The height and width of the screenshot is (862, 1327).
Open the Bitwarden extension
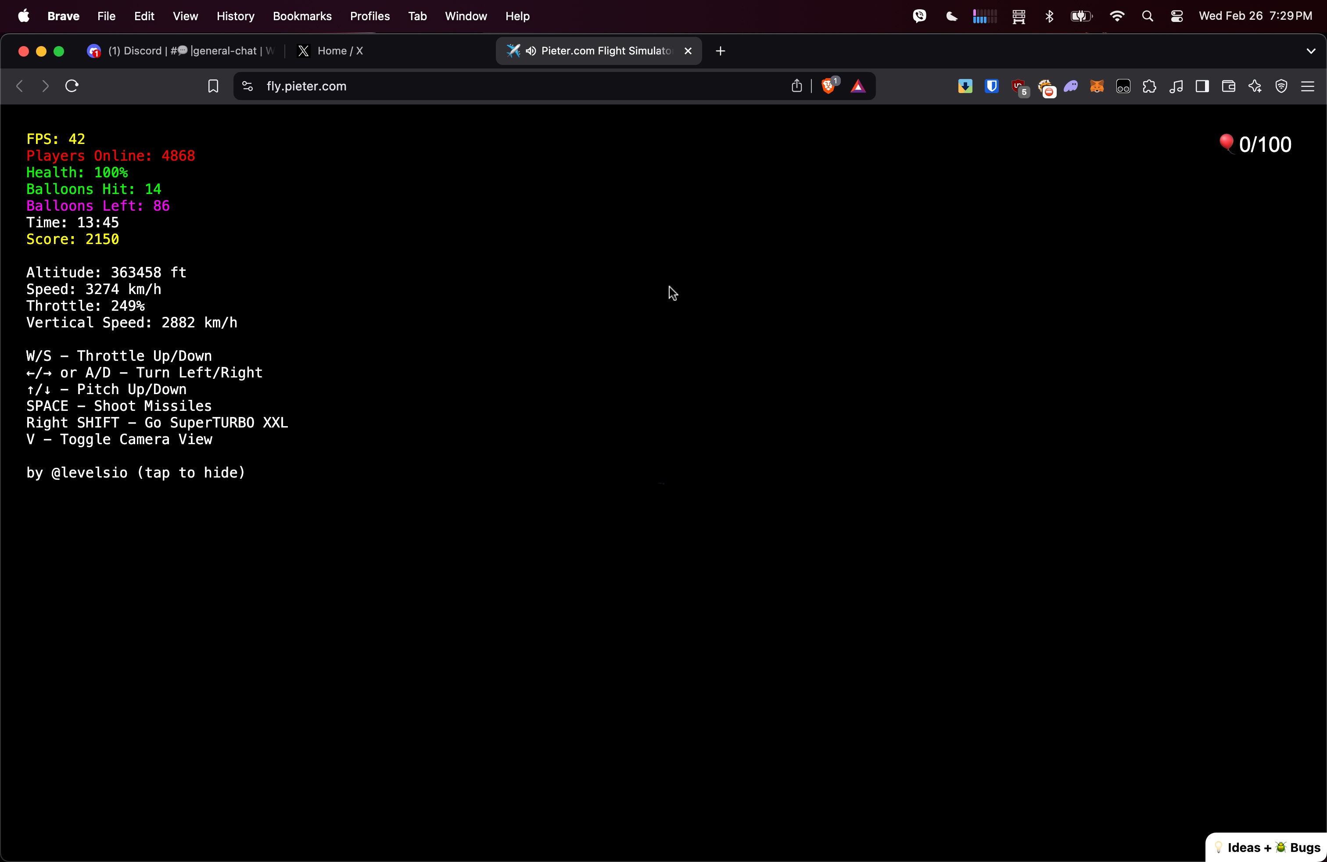click(991, 86)
